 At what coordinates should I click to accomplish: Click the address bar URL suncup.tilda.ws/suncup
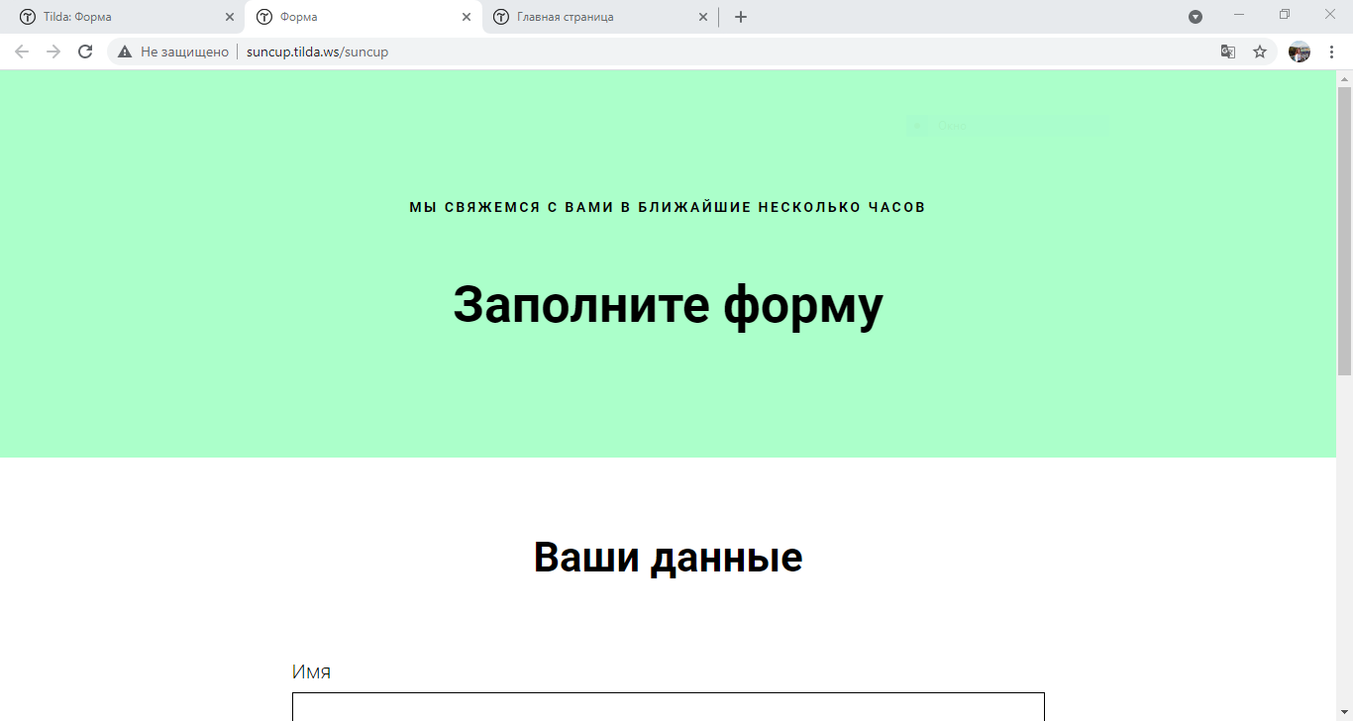point(317,51)
